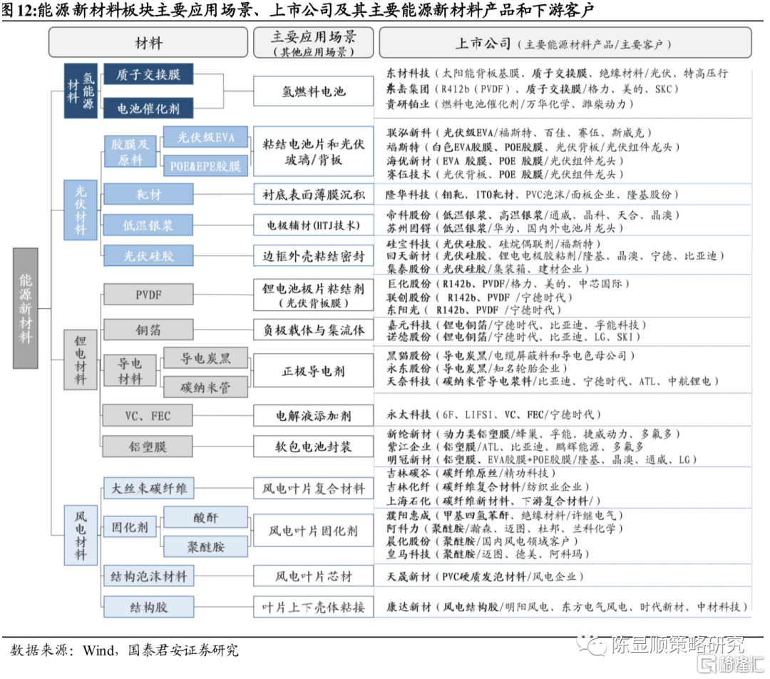This screenshot has height=679, width=770.
Task: Click the 材料 column header
Action: (x=148, y=43)
